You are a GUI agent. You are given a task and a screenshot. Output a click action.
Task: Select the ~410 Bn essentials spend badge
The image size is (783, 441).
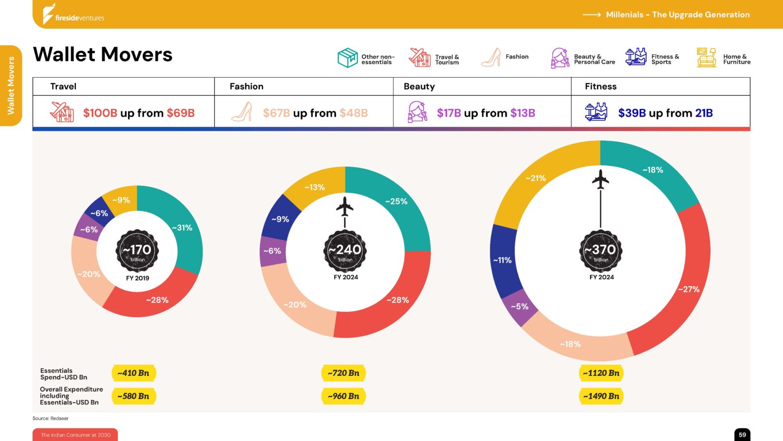(x=134, y=373)
